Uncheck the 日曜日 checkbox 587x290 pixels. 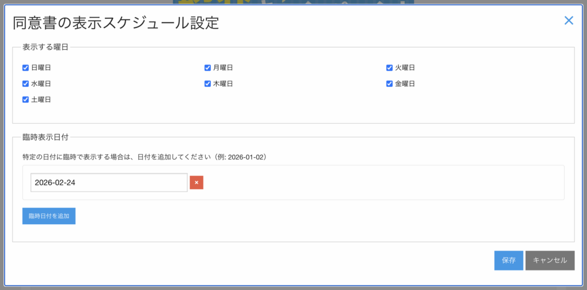tap(25, 67)
